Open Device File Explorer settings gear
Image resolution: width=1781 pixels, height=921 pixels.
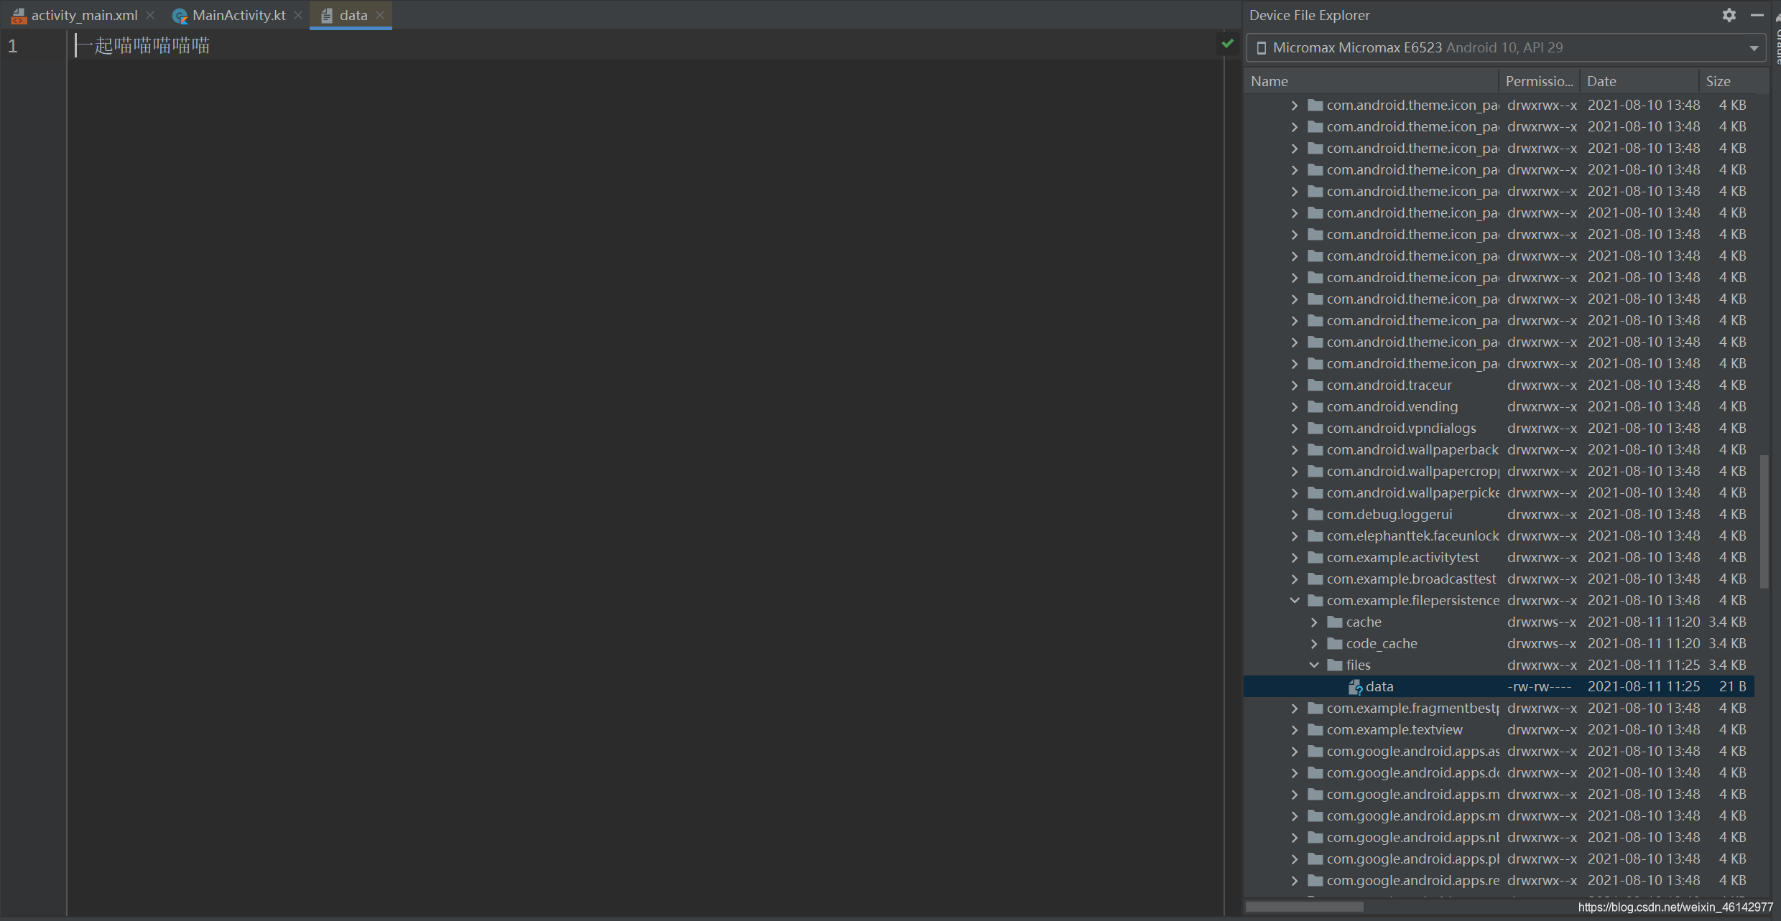coord(1729,15)
